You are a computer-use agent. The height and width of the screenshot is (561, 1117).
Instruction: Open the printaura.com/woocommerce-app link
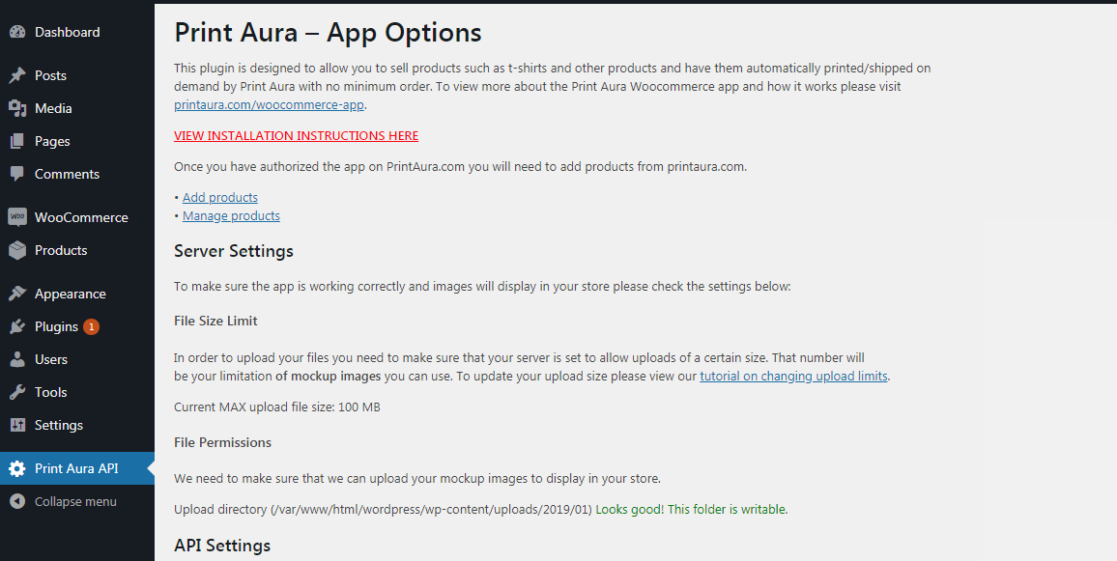[270, 105]
